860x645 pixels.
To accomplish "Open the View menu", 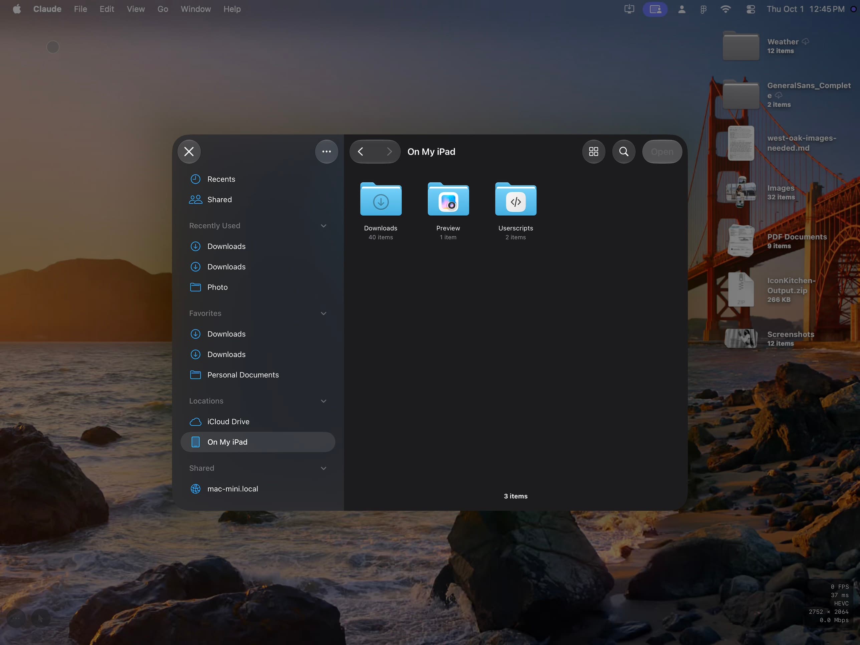I will click(136, 9).
